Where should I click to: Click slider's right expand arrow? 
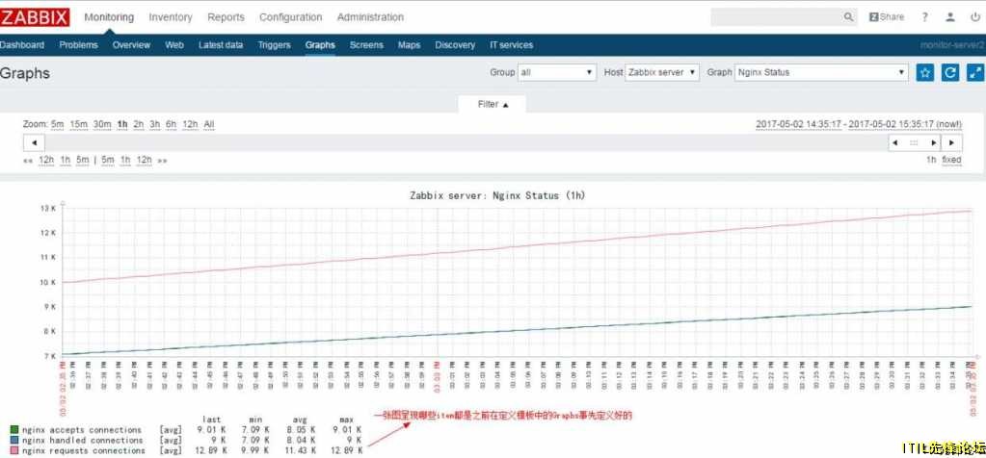coord(934,143)
